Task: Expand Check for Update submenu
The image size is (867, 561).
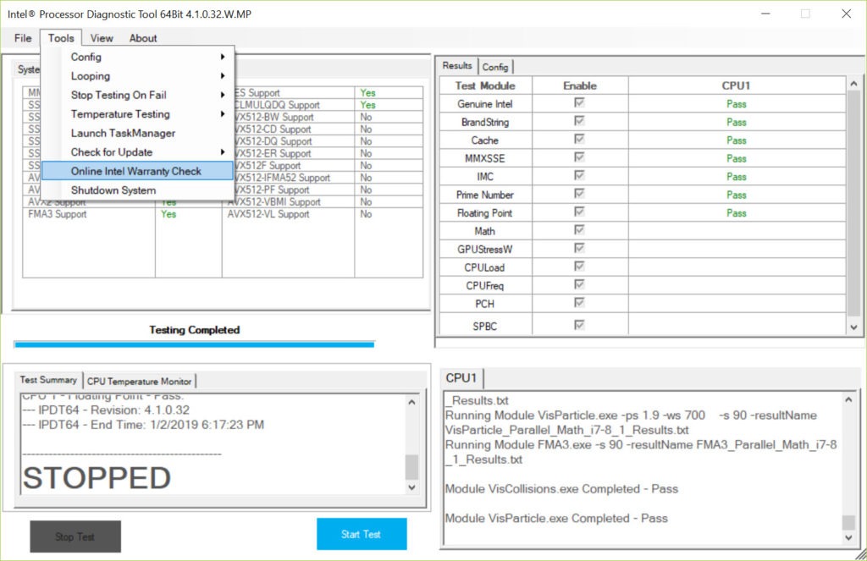Action: 138,152
